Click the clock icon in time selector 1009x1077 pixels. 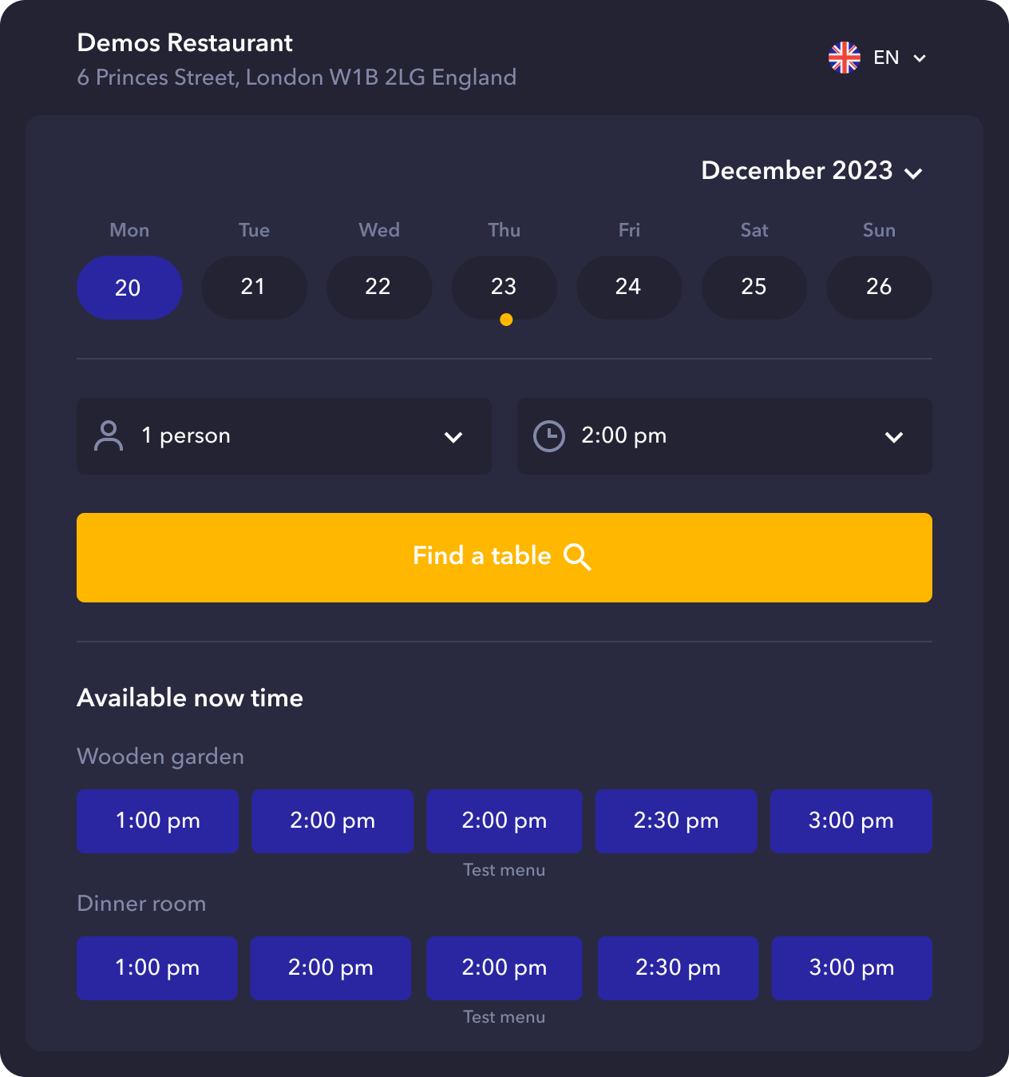pos(549,436)
